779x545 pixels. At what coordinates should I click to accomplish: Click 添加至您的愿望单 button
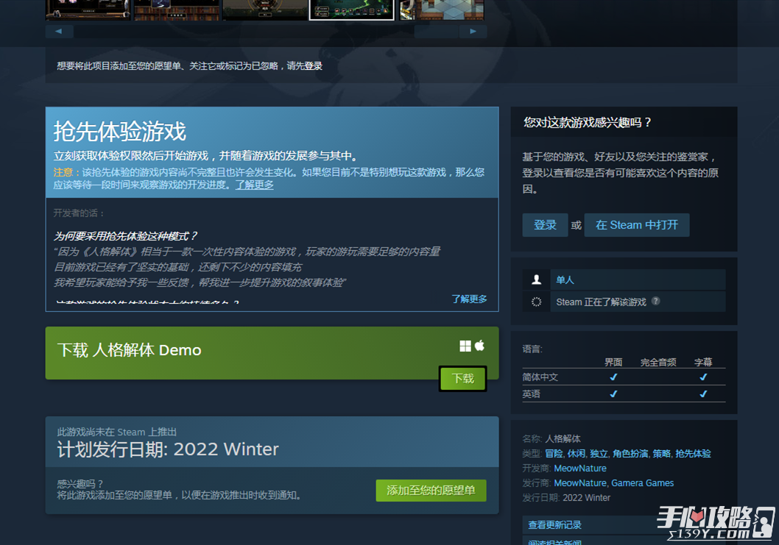coord(431,491)
